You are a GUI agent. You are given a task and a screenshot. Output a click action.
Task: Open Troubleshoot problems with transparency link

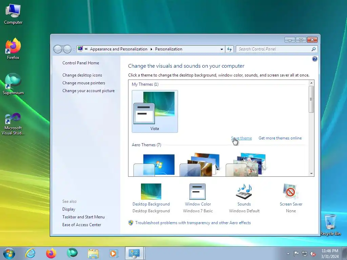tap(193, 223)
